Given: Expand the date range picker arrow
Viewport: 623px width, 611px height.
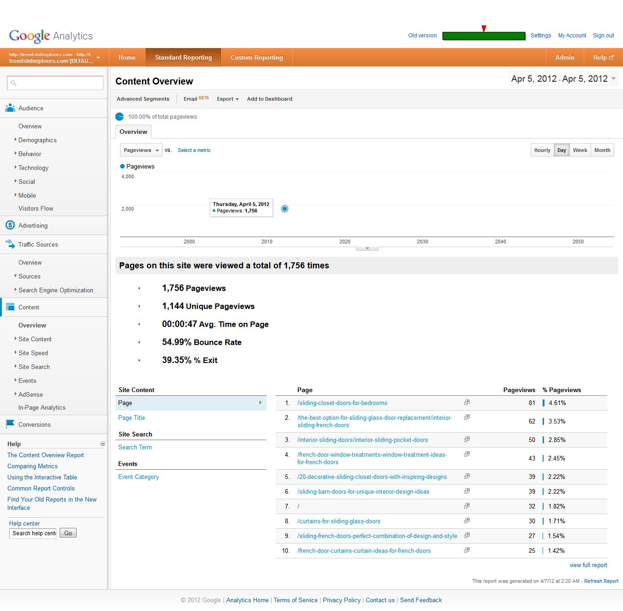Looking at the screenshot, I should [x=613, y=79].
